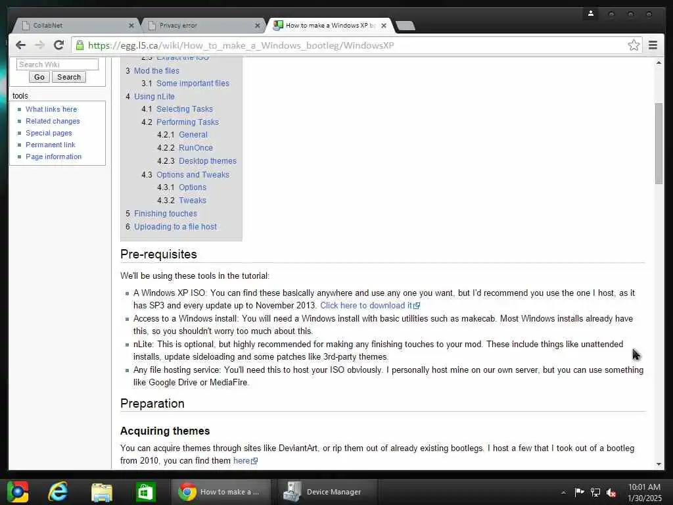Click the network tray icon
Image resolution: width=673 pixels, height=505 pixels.
click(595, 492)
